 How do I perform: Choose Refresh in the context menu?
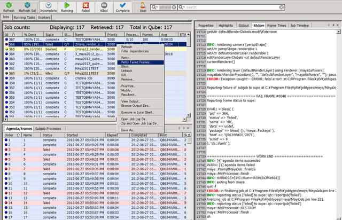click(x=141, y=47)
